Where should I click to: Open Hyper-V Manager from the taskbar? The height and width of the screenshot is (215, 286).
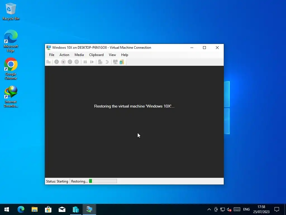[x=76, y=209]
